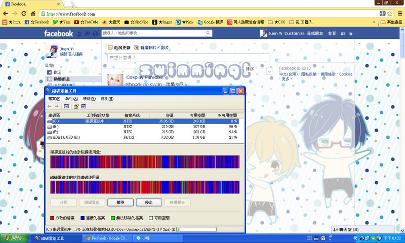The image size is (405, 243).
Task: Click Chrome's back navigation arrow
Action: click(x=6, y=14)
